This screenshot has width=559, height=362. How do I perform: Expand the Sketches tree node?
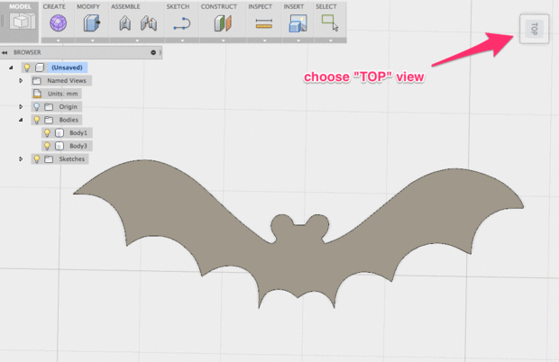(21, 159)
